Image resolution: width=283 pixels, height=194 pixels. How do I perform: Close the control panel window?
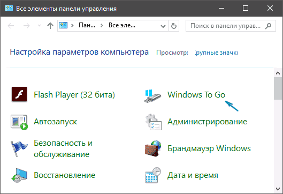pos(270,8)
